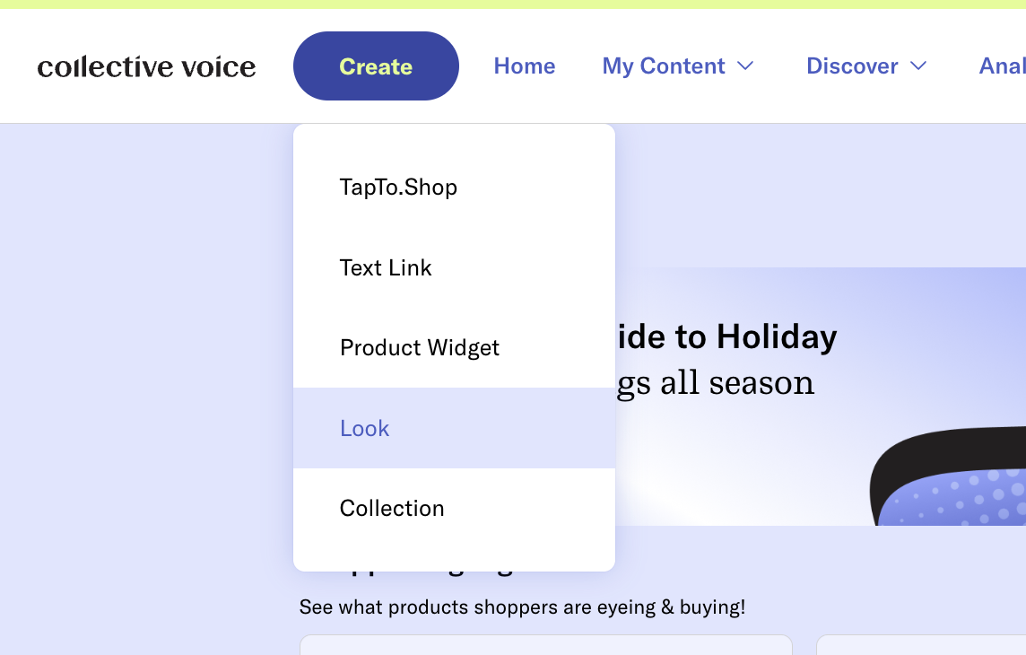1026x655 pixels.
Task: Open the Discover navigation label
Action: pyautogui.click(x=852, y=66)
